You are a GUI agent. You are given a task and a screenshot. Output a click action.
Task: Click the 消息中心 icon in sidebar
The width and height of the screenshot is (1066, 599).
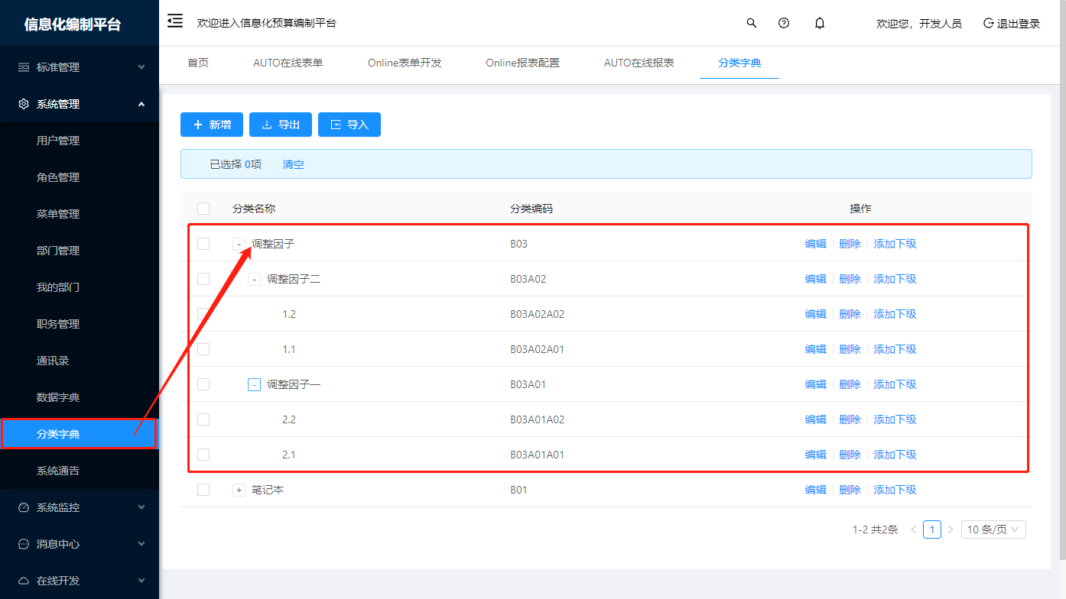[x=23, y=543]
